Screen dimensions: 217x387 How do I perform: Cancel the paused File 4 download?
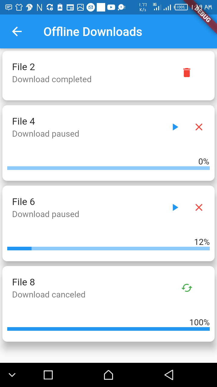tap(199, 127)
